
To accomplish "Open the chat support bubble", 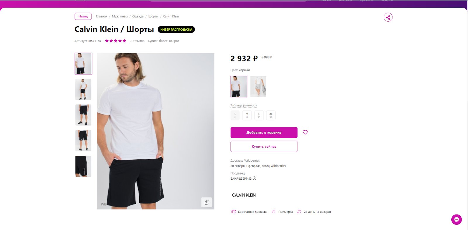I will (456, 219).
